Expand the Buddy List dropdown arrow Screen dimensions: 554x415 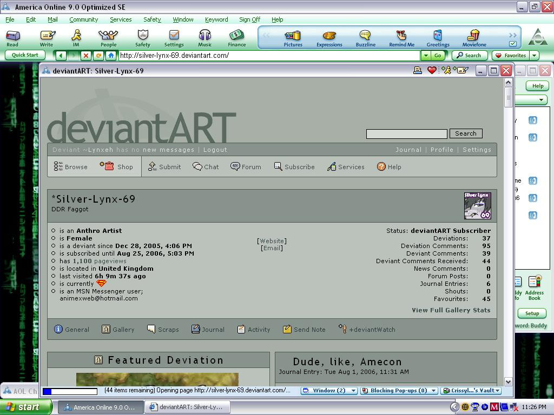click(x=541, y=100)
